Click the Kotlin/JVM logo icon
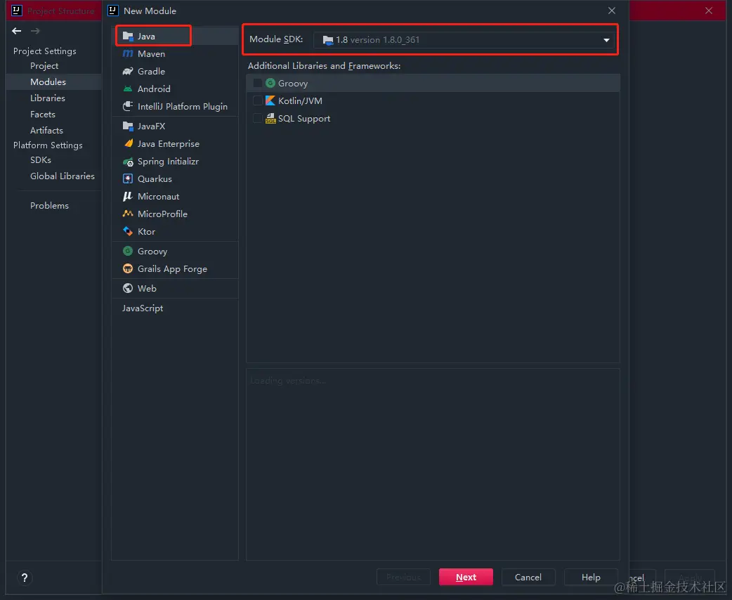Viewport: 732px width, 600px height. click(x=270, y=100)
